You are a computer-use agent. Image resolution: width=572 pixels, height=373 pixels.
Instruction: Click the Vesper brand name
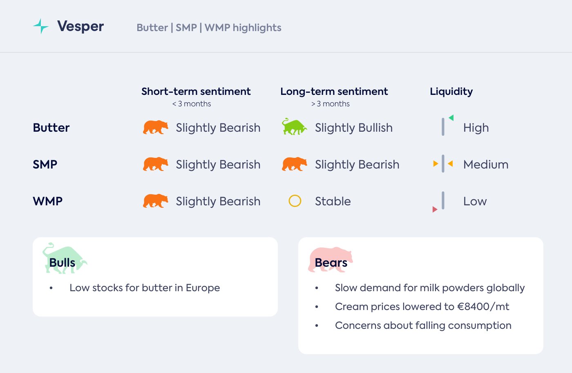point(80,27)
